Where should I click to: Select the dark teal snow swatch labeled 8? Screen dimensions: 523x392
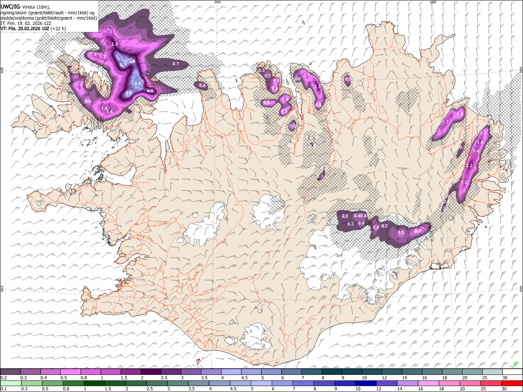click(331, 372)
